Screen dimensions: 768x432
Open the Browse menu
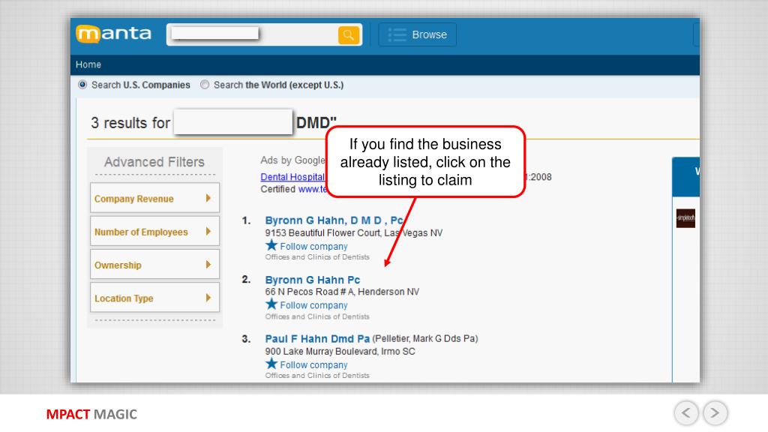coord(417,34)
